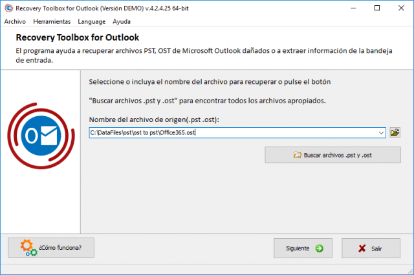
Task: Click the Salir button
Action: point(371,248)
